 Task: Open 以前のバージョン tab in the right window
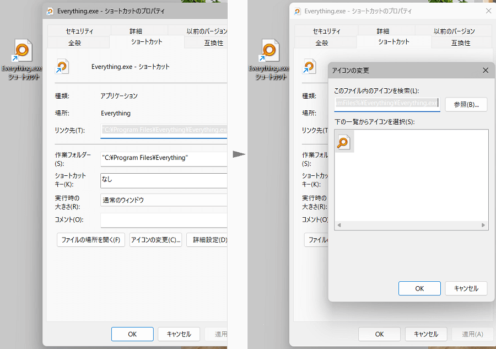tap(454, 31)
